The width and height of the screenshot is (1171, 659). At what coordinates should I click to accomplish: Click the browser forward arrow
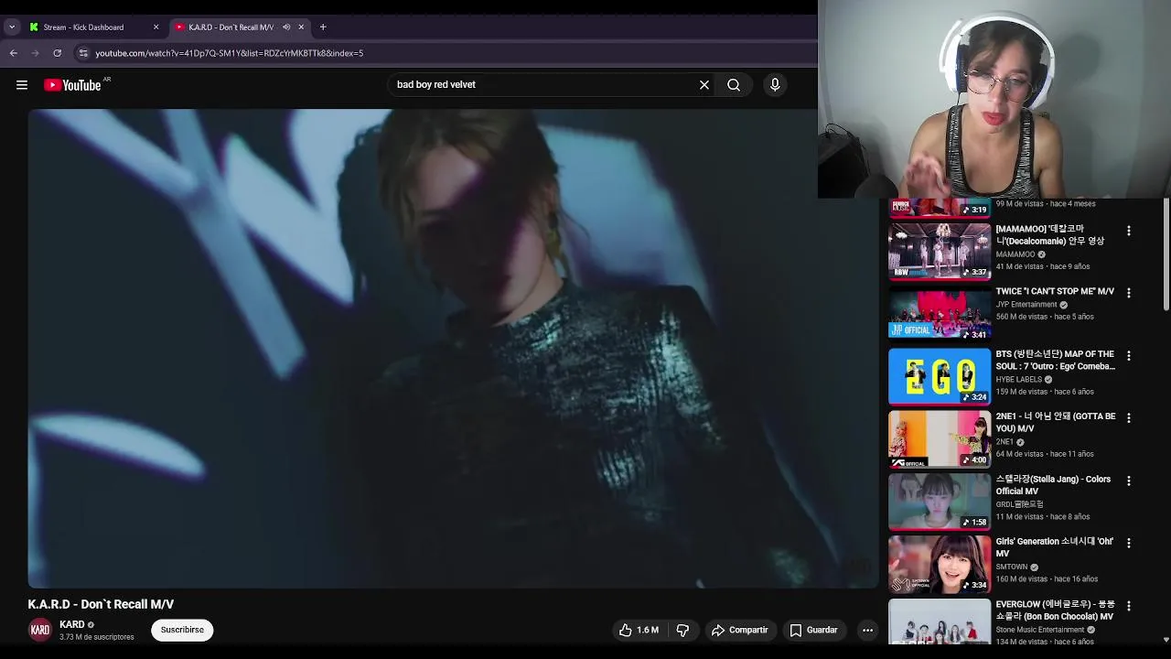tap(36, 53)
